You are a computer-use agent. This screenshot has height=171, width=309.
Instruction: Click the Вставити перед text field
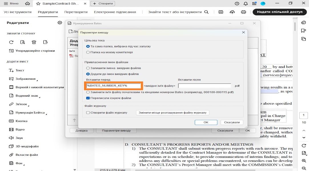point(114,85)
